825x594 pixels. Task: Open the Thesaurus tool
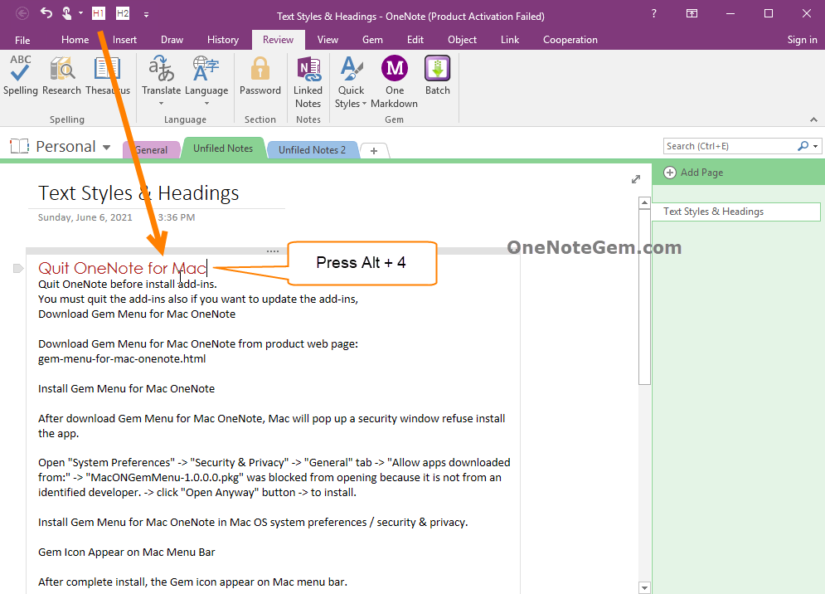click(107, 75)
